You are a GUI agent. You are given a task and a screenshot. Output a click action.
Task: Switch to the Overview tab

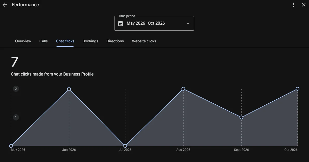tap(23, 41)
